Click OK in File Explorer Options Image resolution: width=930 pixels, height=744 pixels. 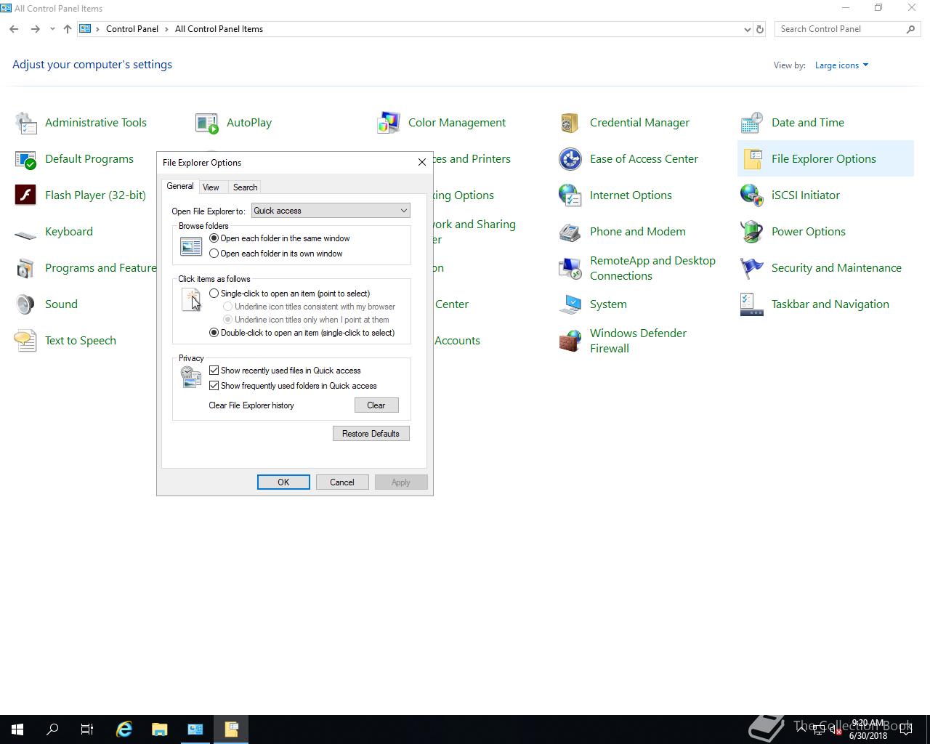(283, 482)
